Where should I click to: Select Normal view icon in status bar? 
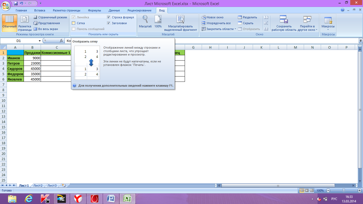click(x=302, y=190)
